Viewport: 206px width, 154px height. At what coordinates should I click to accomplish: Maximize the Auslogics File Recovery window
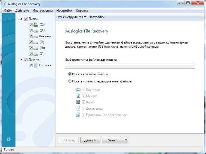(x=188, y=3)
